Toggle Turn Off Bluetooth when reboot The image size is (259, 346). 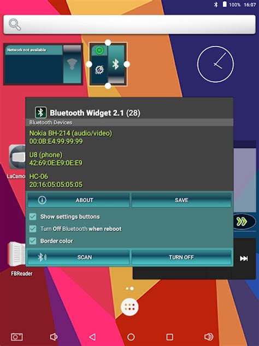pyautogui.click(x=33, y=229)
